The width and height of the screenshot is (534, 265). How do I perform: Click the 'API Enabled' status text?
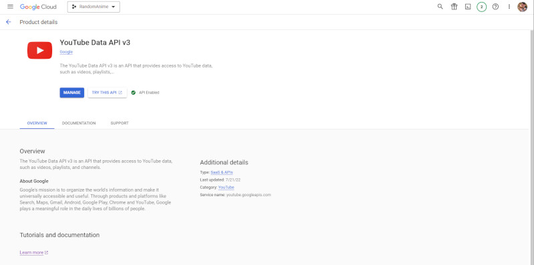pyautogui.click(x=149, y=93)
